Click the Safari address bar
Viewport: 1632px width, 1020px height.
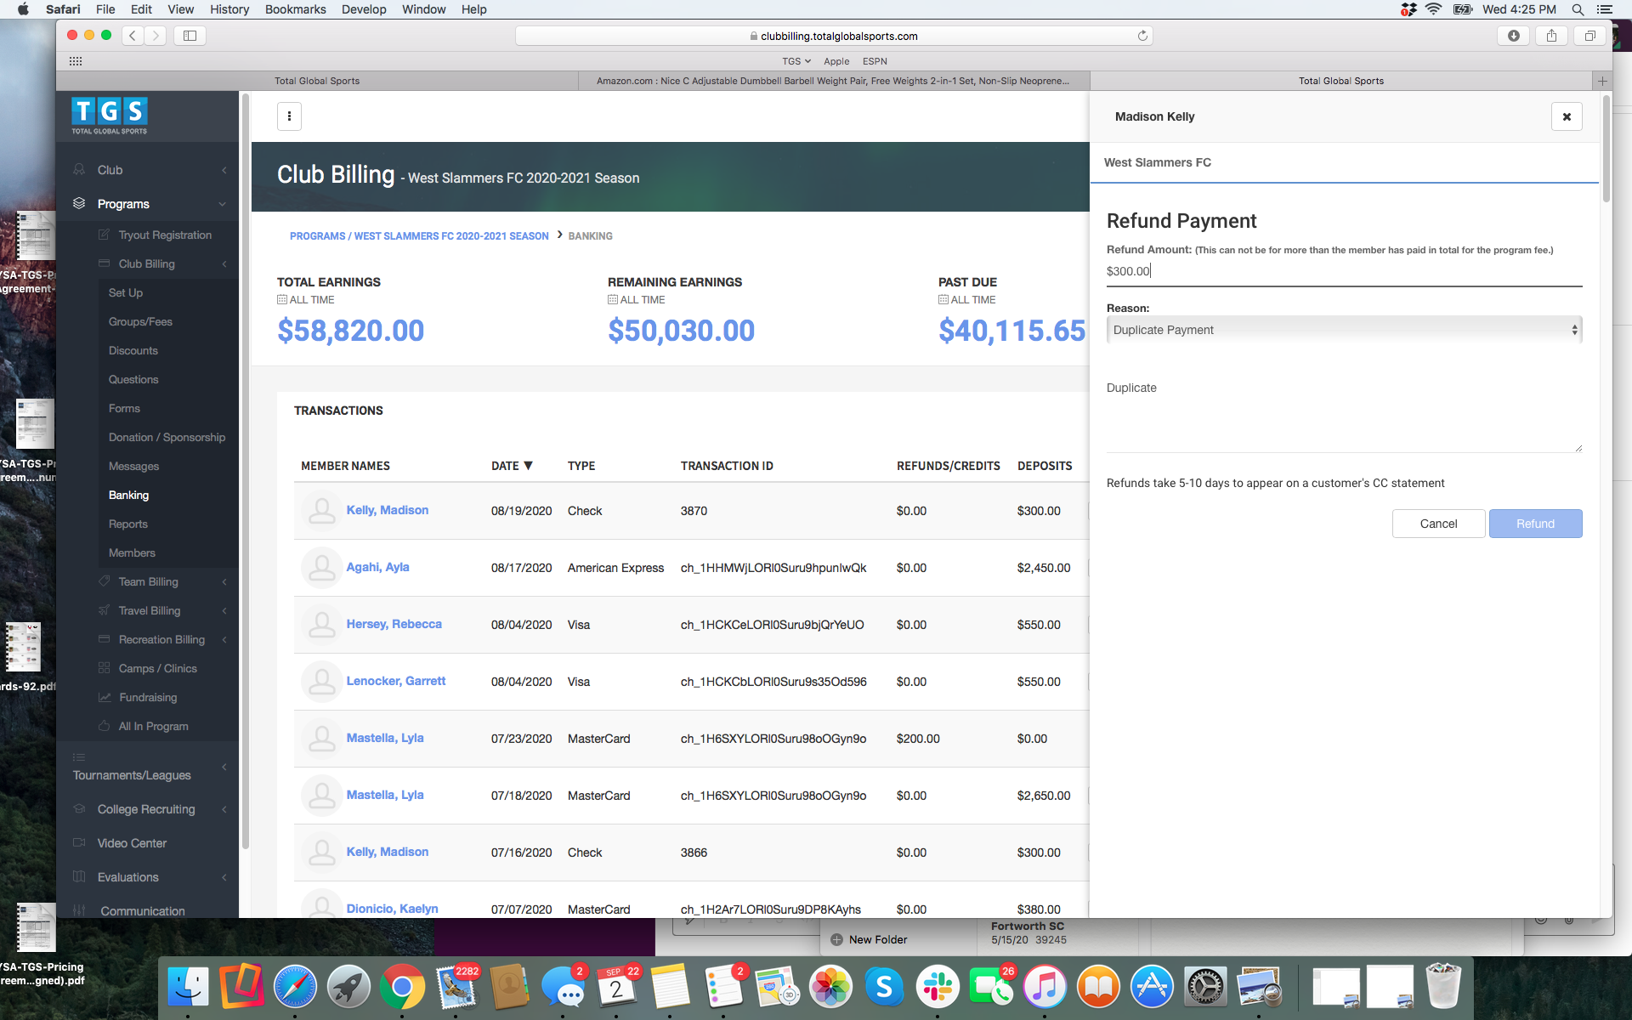[x=833, y=36]
